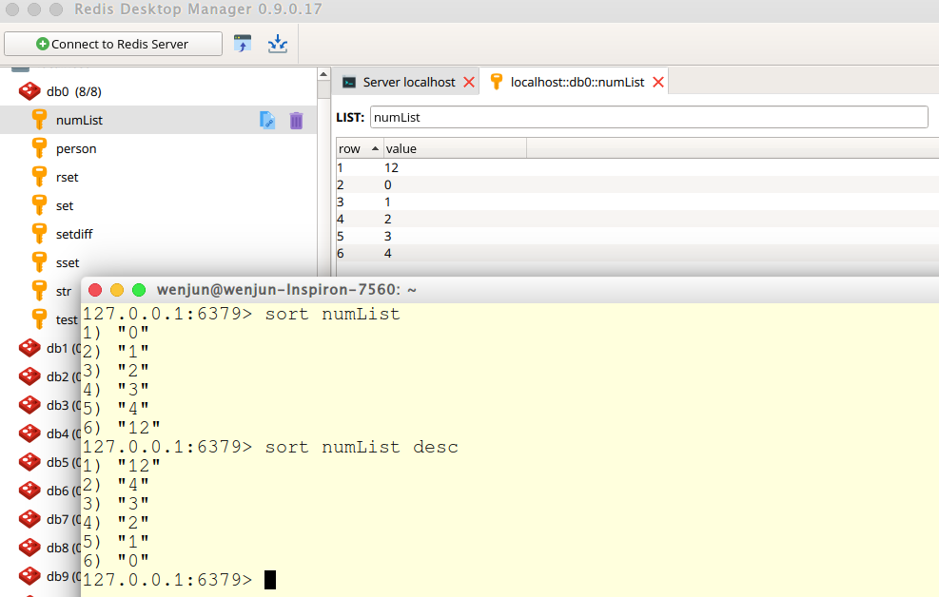This screenshot has height=597, width=939.
Task: Select the sset key
Action: coord(67,262)
